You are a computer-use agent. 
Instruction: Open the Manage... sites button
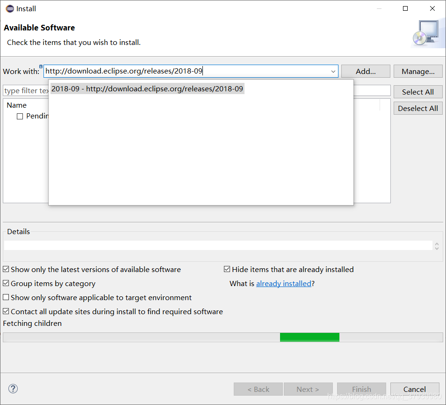(x=418, y=71)
